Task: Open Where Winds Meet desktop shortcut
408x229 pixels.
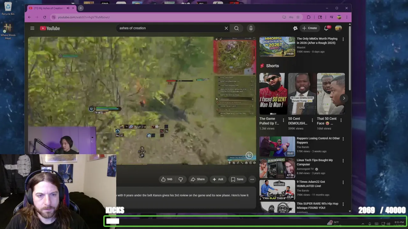Action: 8,32
